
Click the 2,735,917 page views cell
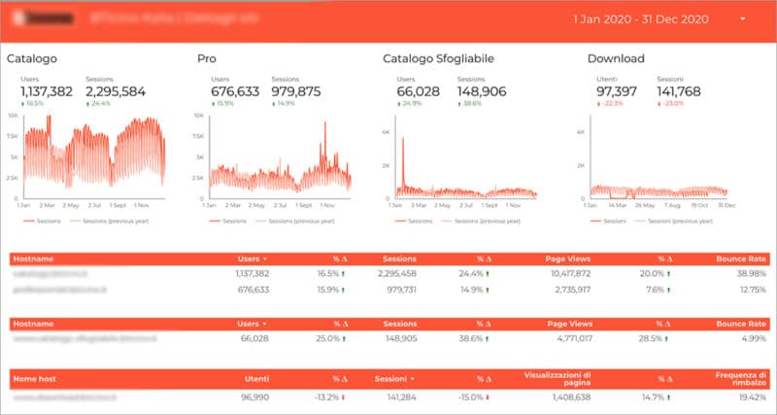[572, 290]
